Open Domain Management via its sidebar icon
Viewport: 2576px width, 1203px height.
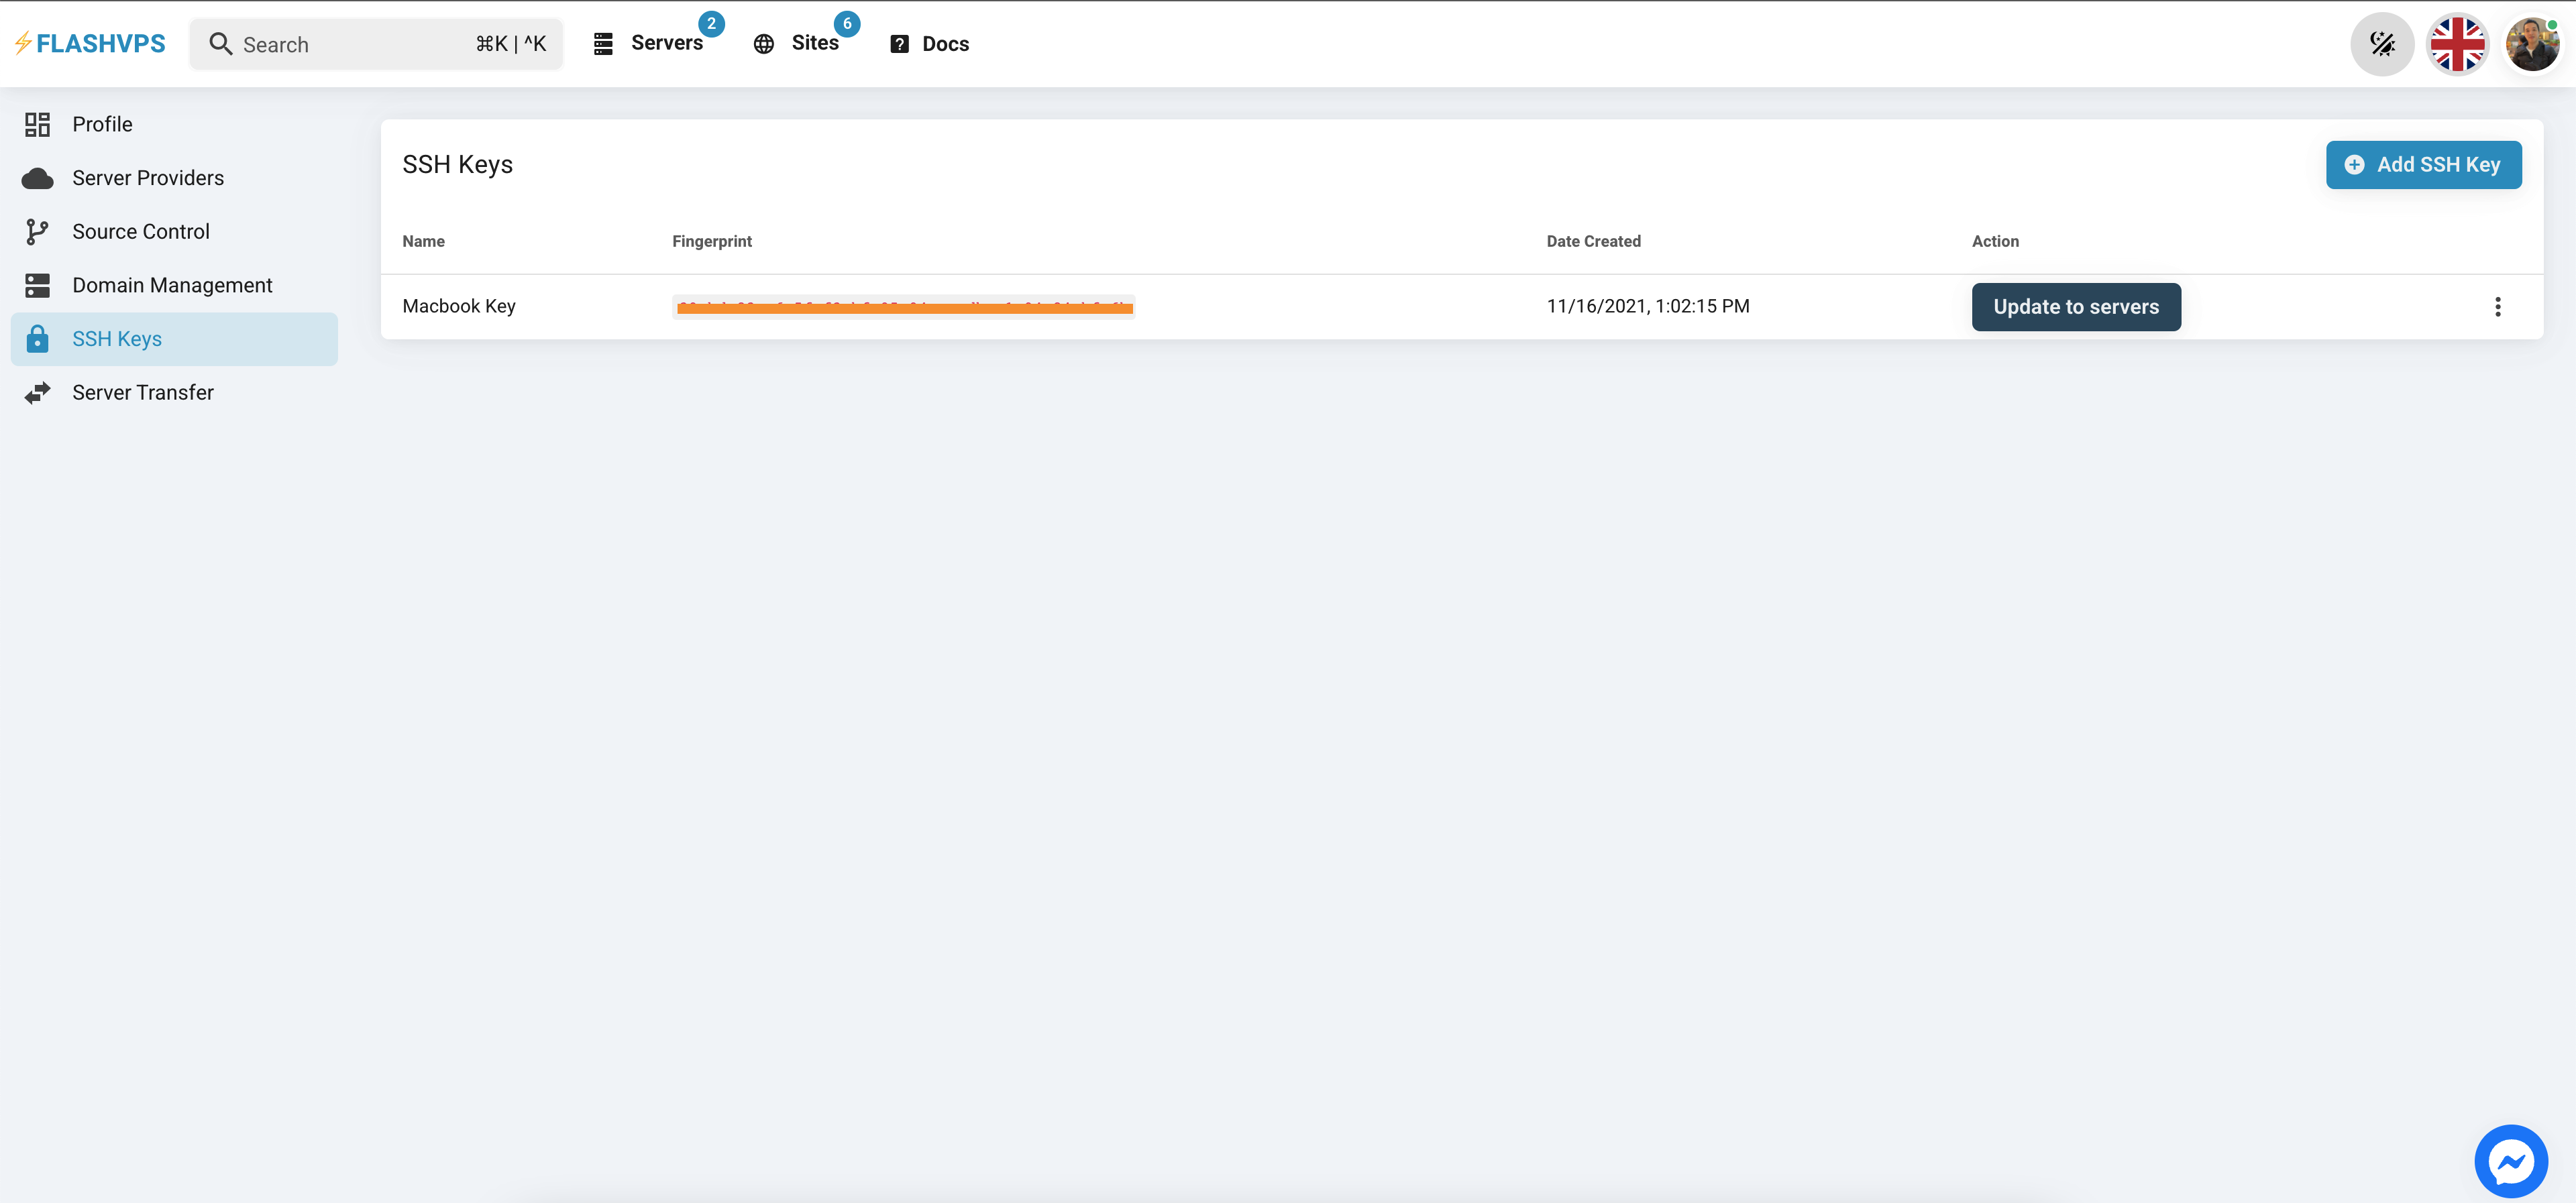37,284
